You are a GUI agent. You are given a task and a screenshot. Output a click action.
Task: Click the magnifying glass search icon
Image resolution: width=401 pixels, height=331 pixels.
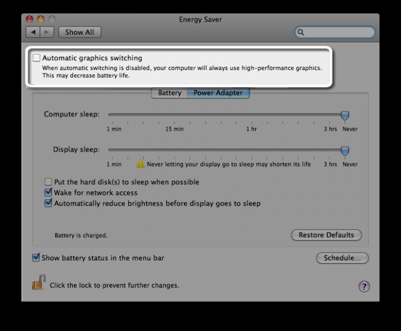tap(300, 32)
